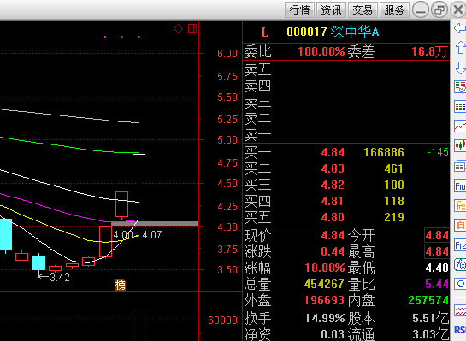Click the L tag beside stock code
The height and width of the screenshot is (341, 466).
coord(265,32)
